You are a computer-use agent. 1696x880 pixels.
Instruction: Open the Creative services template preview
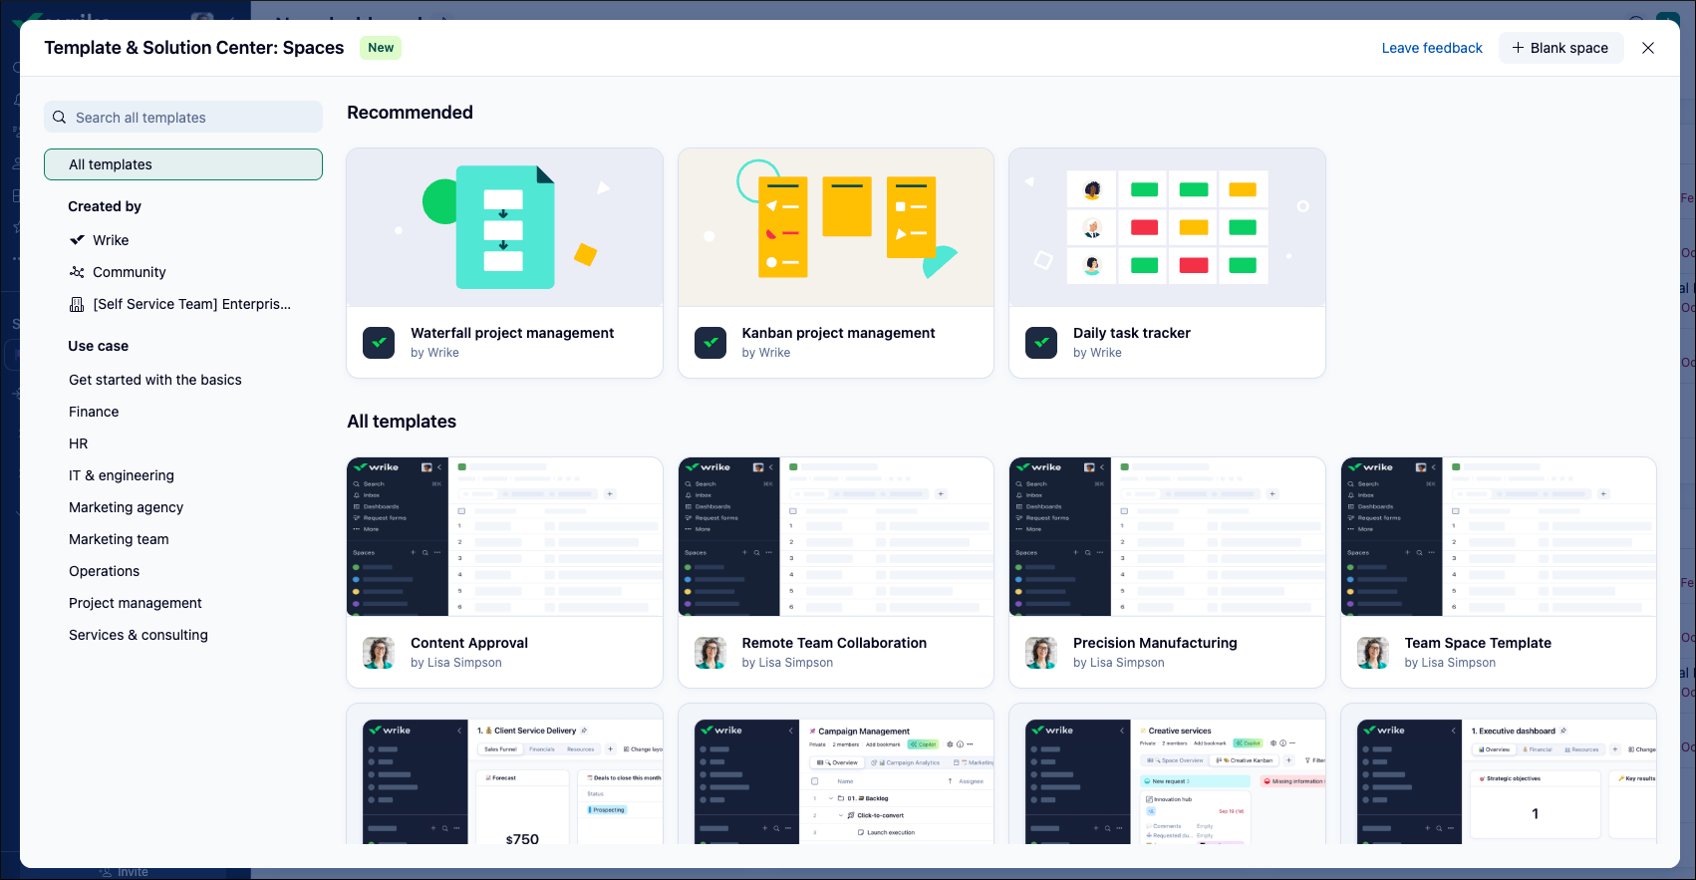point(1167,774)
